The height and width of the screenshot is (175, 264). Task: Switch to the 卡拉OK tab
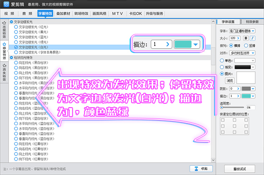[x=135, y=13]
